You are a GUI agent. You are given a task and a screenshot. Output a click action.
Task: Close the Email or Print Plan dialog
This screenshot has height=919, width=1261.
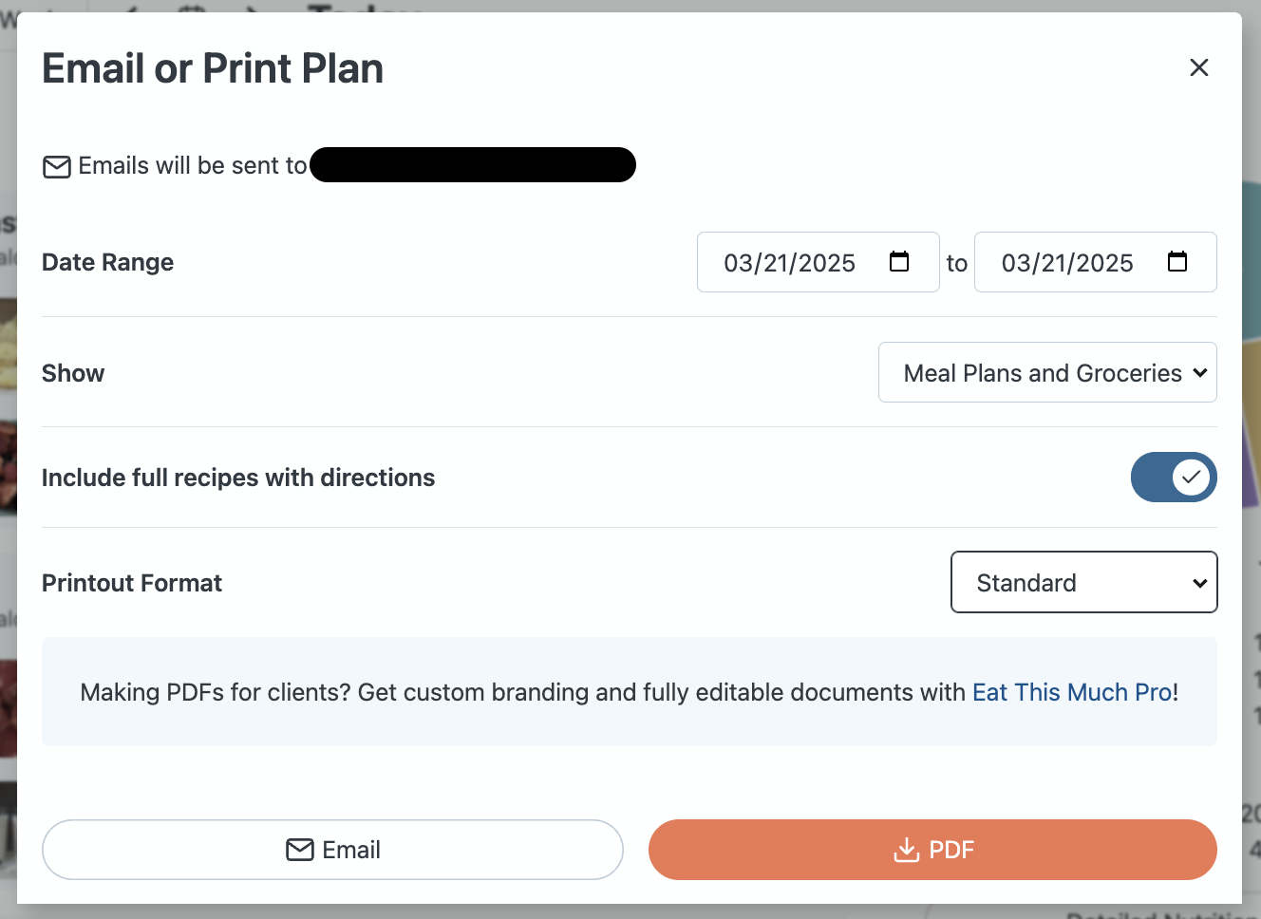point(1199,67)
